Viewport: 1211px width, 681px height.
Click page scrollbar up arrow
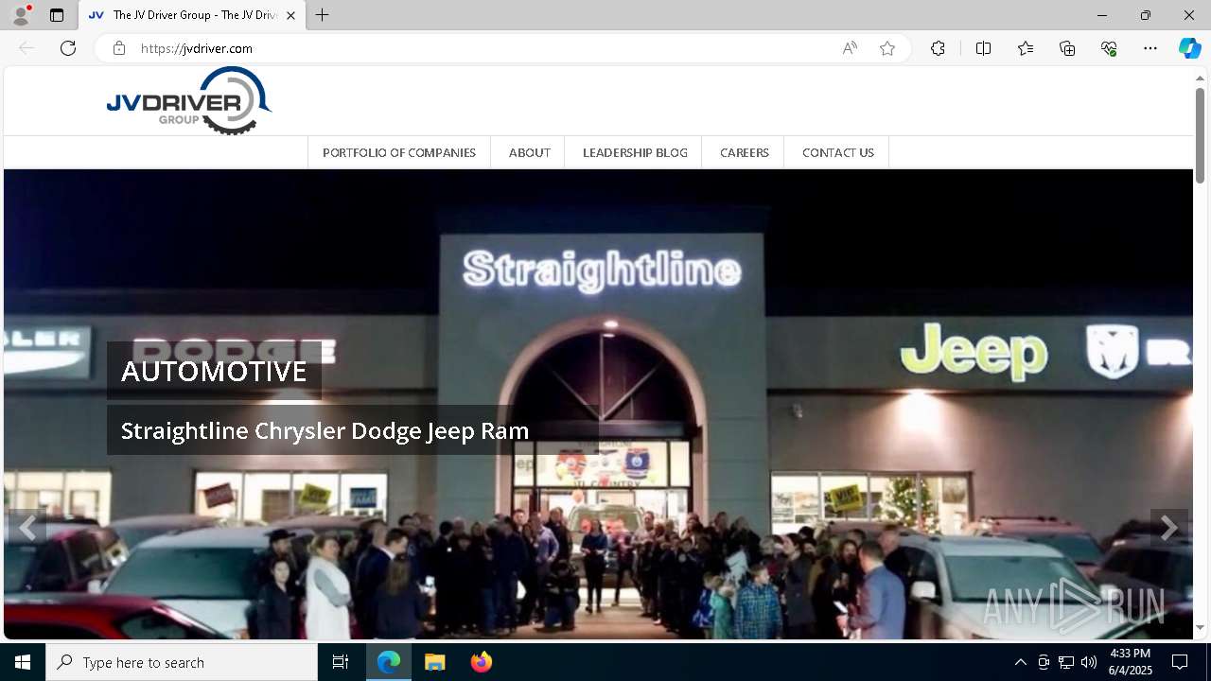pyautogui.click(x=1200, y=78)
